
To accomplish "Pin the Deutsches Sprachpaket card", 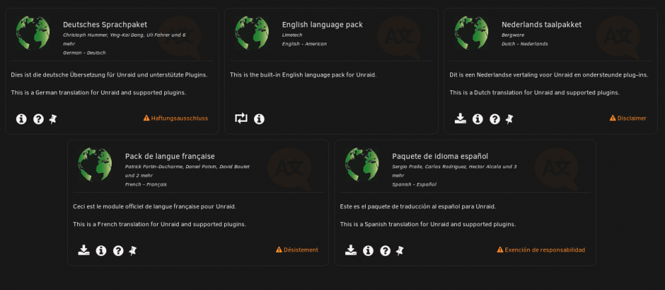I will pos(53,119).
